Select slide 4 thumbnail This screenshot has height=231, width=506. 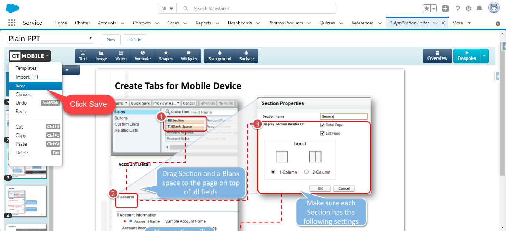pyautogui.click(x=26, y=201)
